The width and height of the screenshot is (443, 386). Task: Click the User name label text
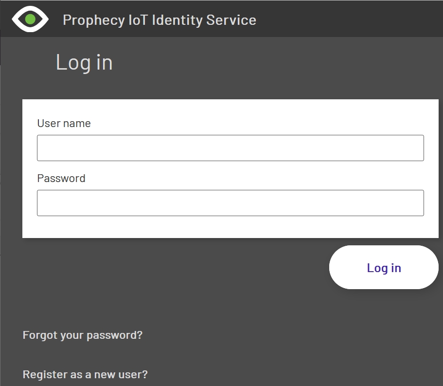[x=64, y=123]
